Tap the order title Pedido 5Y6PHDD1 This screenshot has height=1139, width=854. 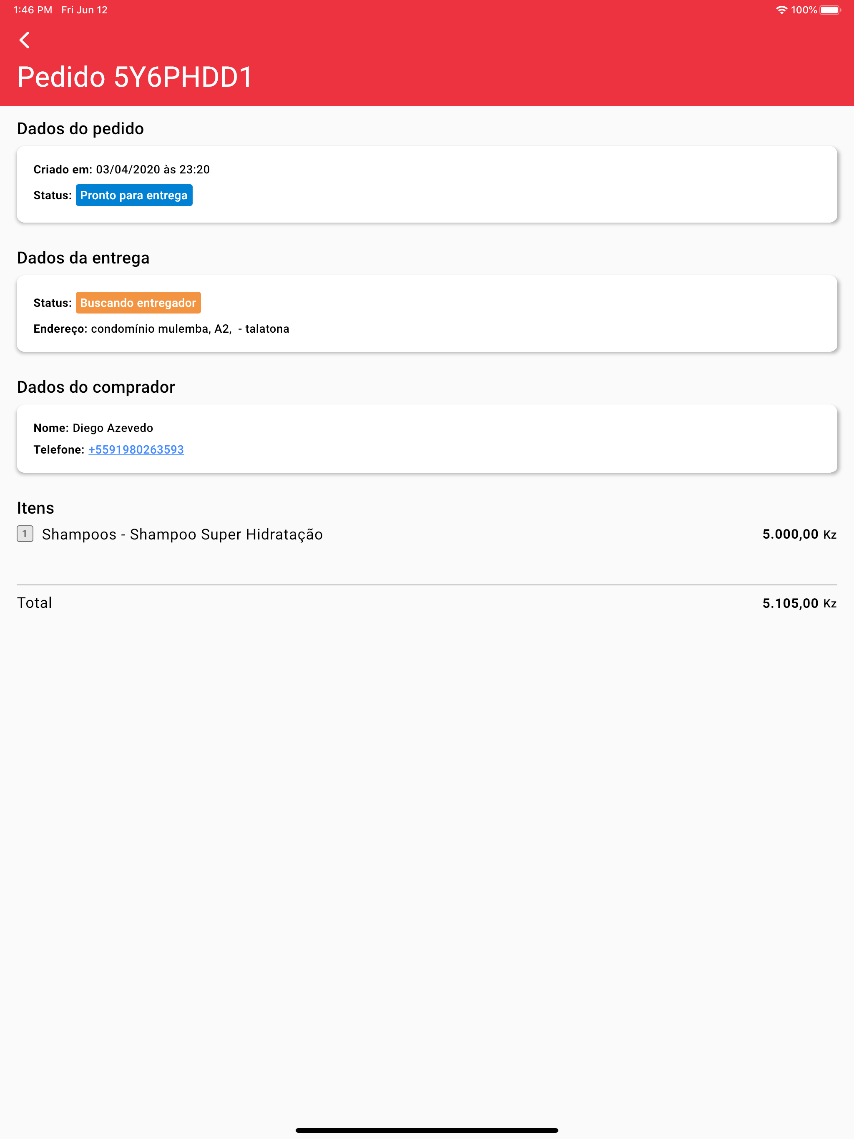point(135,77)
